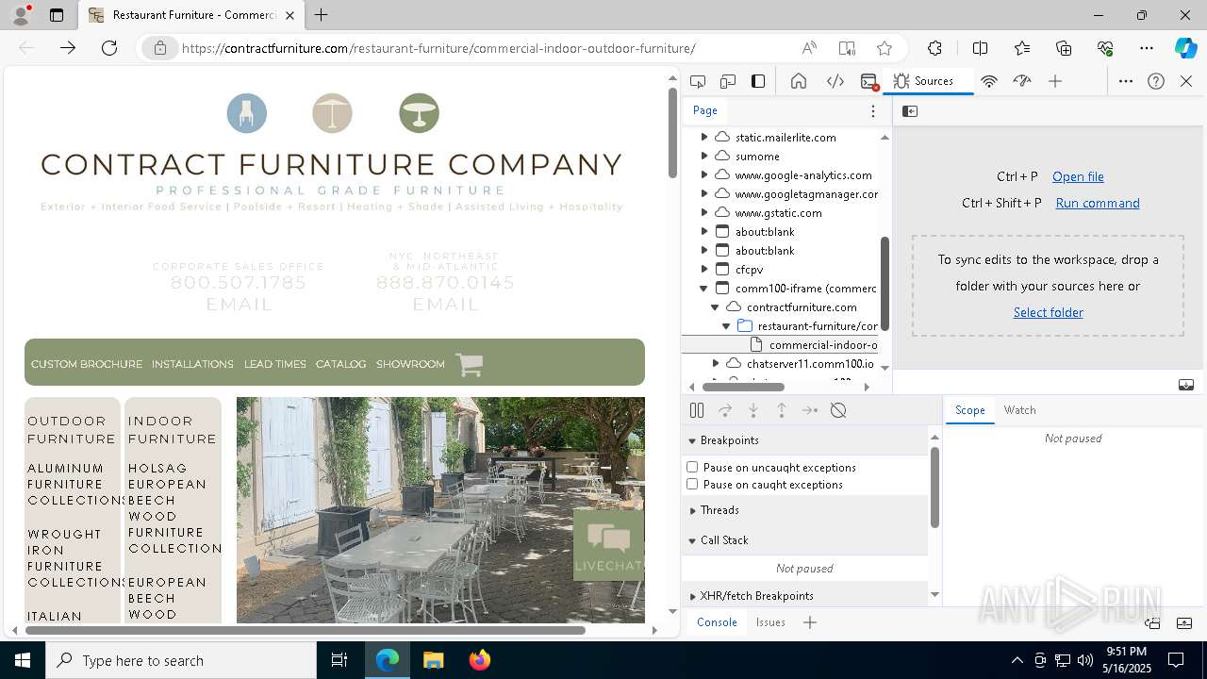The width and height of the screenshot is (1207, 679).
Task: Click the Open file link
Action: coord(1078,176)
